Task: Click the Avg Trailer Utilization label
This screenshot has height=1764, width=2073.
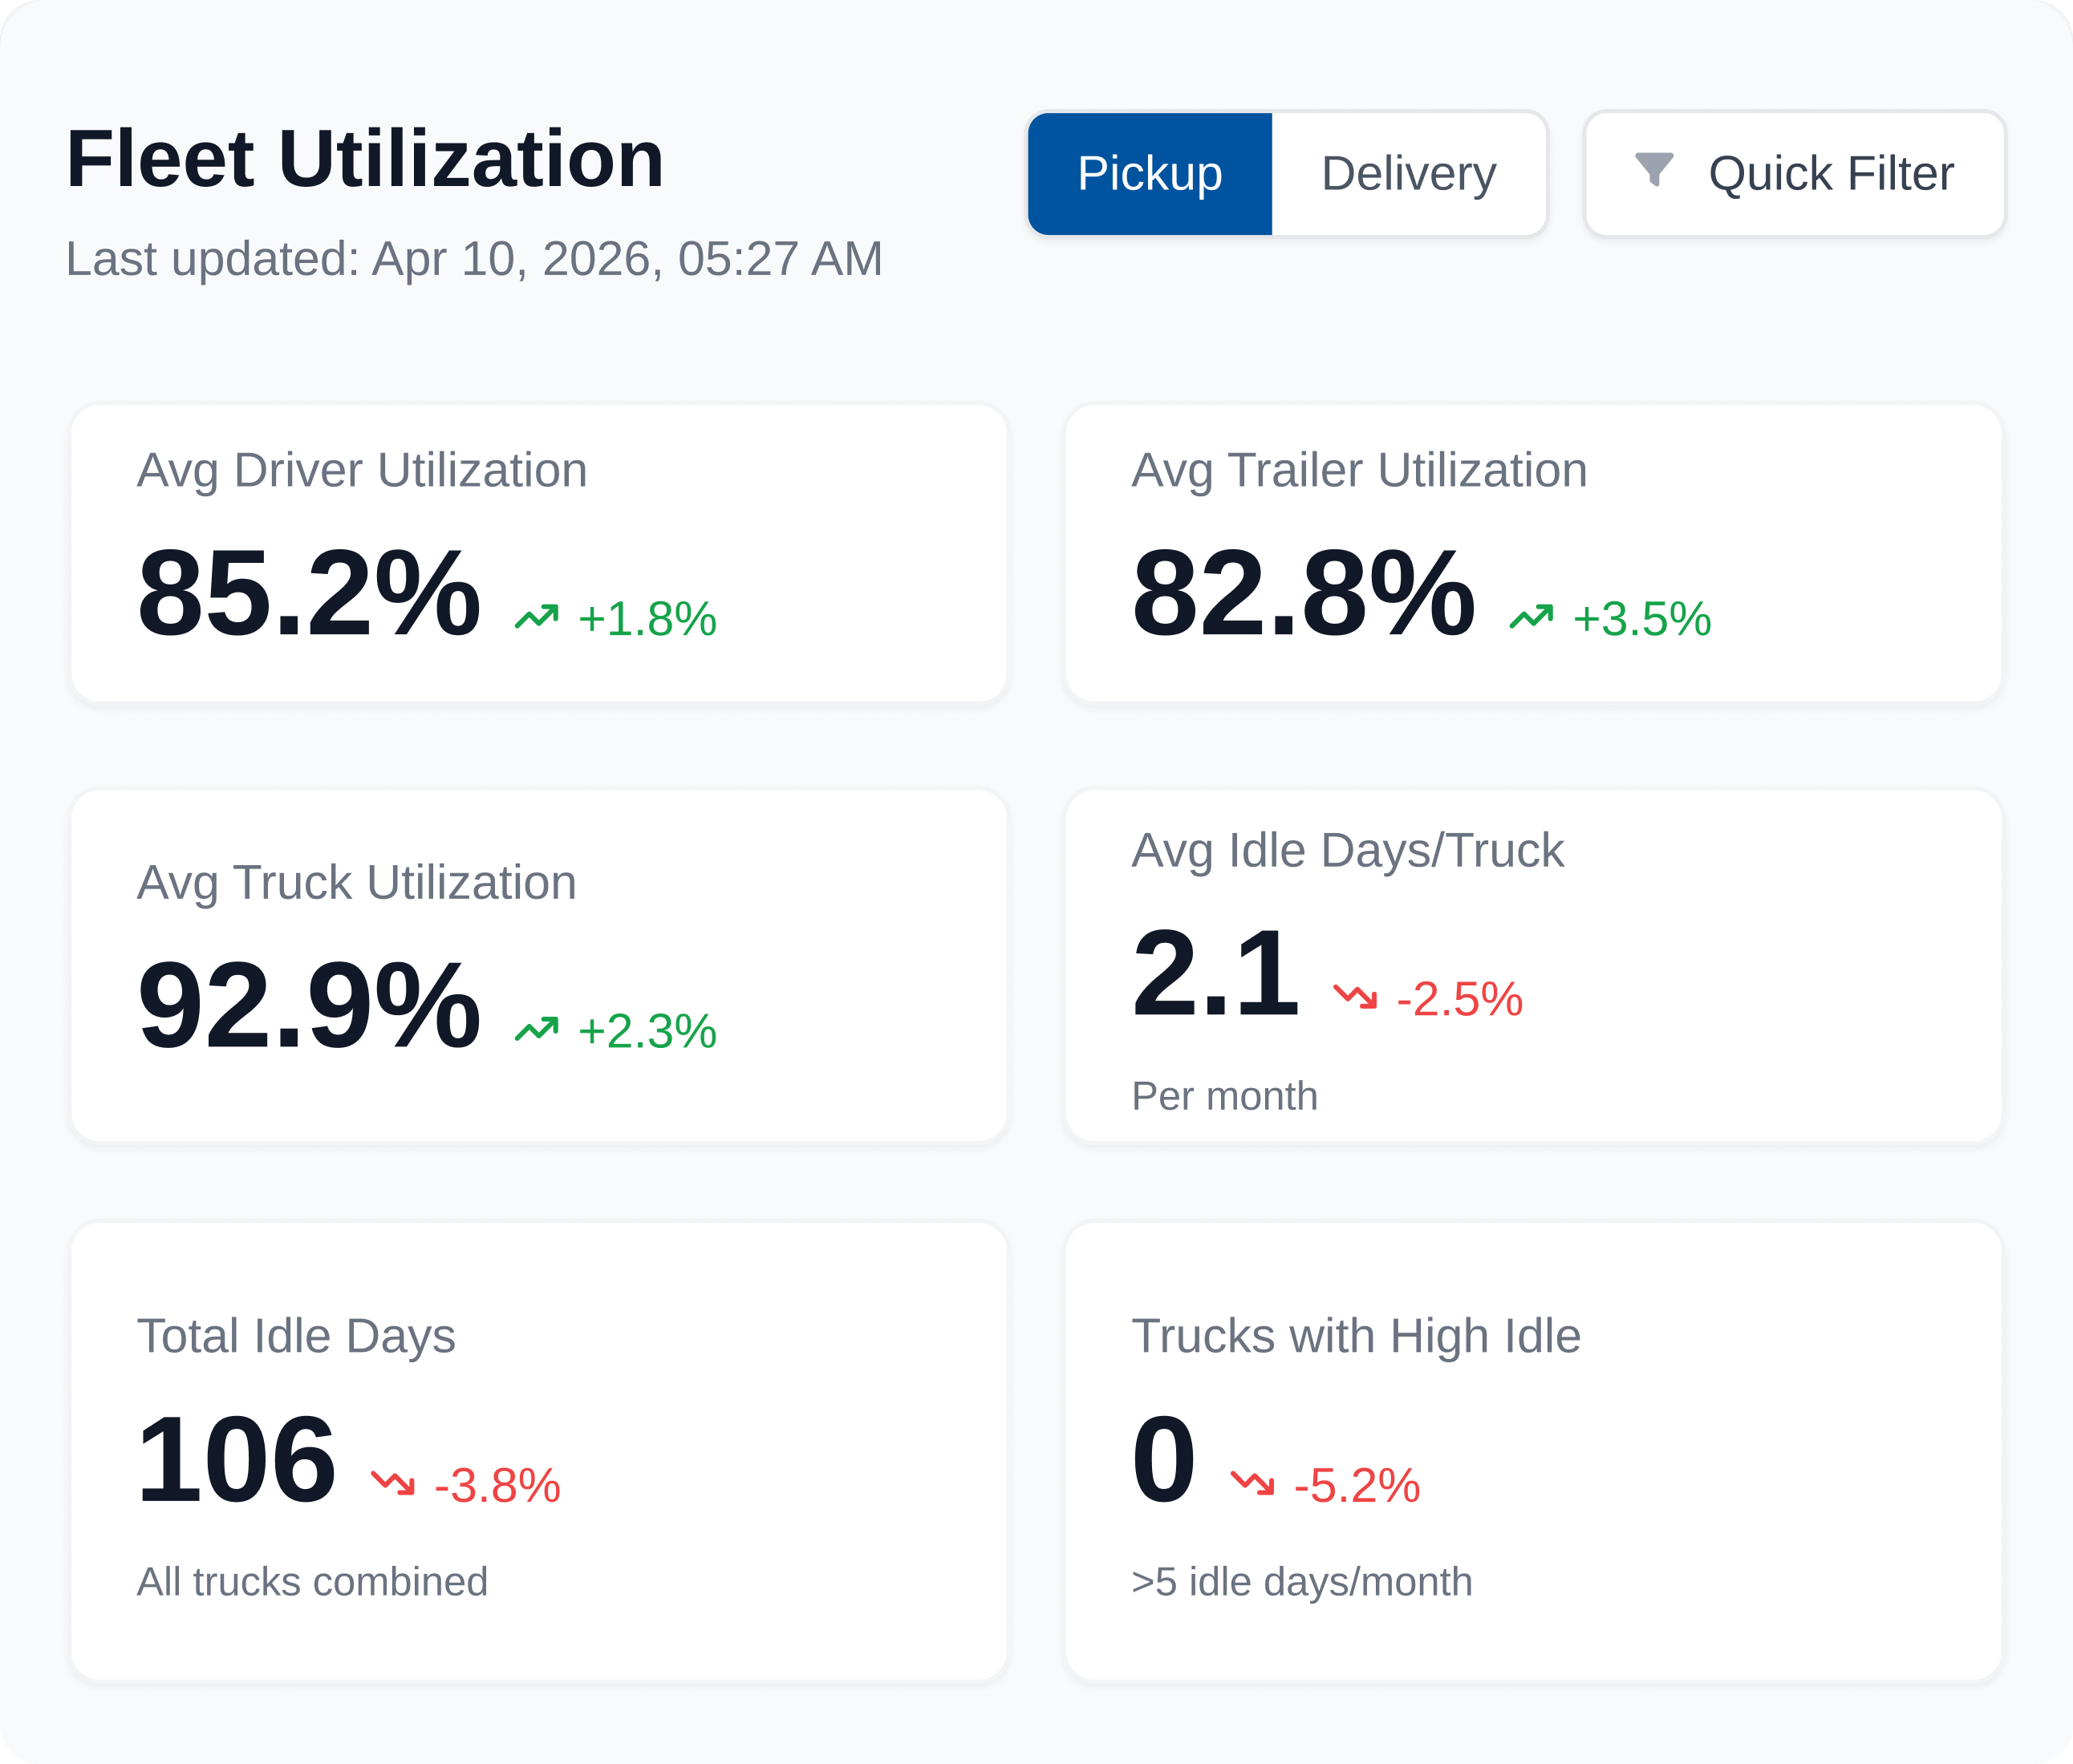Action: point(1360,471)
